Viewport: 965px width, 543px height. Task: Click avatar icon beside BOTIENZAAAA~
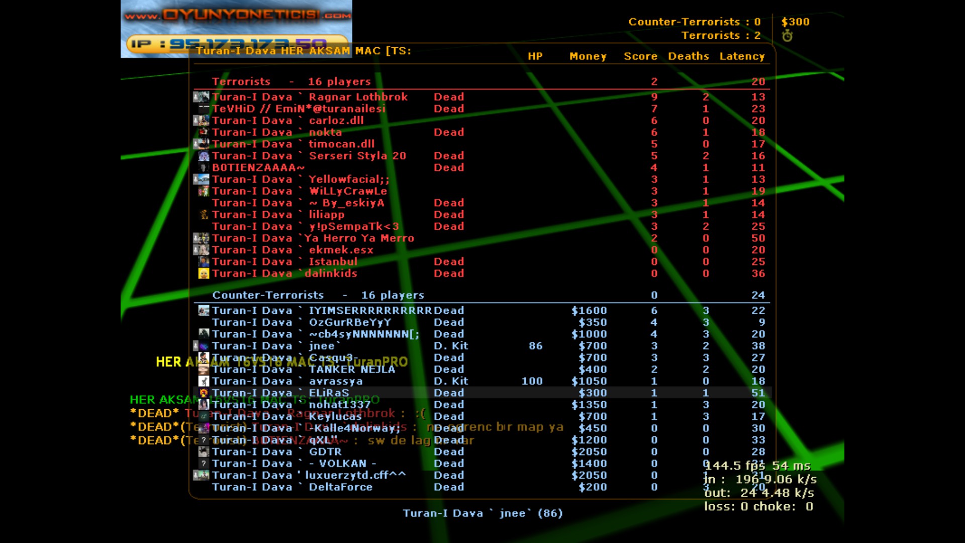coord(204,167)
